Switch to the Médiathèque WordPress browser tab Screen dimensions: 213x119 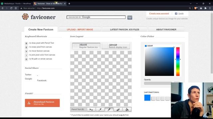click(x=16, y=4)
